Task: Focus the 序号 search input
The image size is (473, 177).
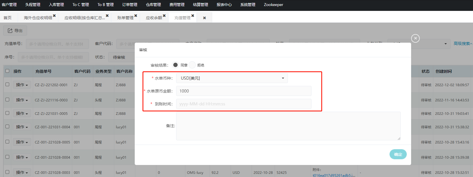Action: point(53,57)
